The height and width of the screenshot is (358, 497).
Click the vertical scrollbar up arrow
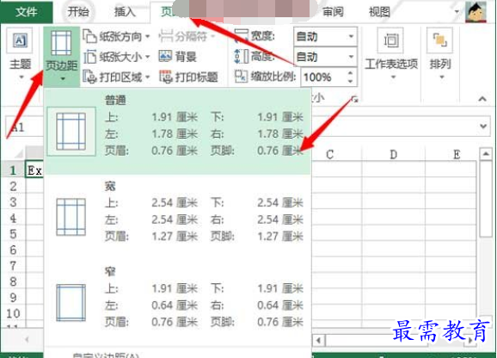tap(486, 154)
